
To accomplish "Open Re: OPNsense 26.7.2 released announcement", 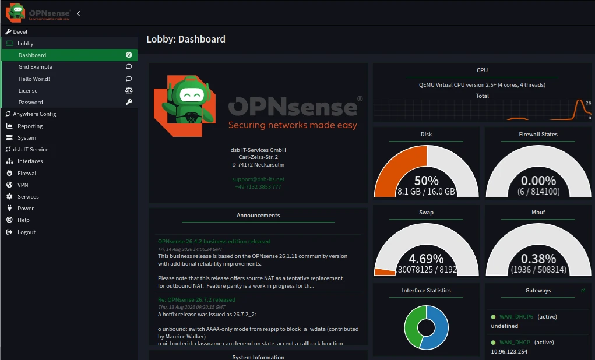I will (196, 299).
